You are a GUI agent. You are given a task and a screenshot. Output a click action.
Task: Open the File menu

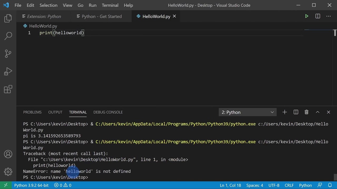point(18,5)
